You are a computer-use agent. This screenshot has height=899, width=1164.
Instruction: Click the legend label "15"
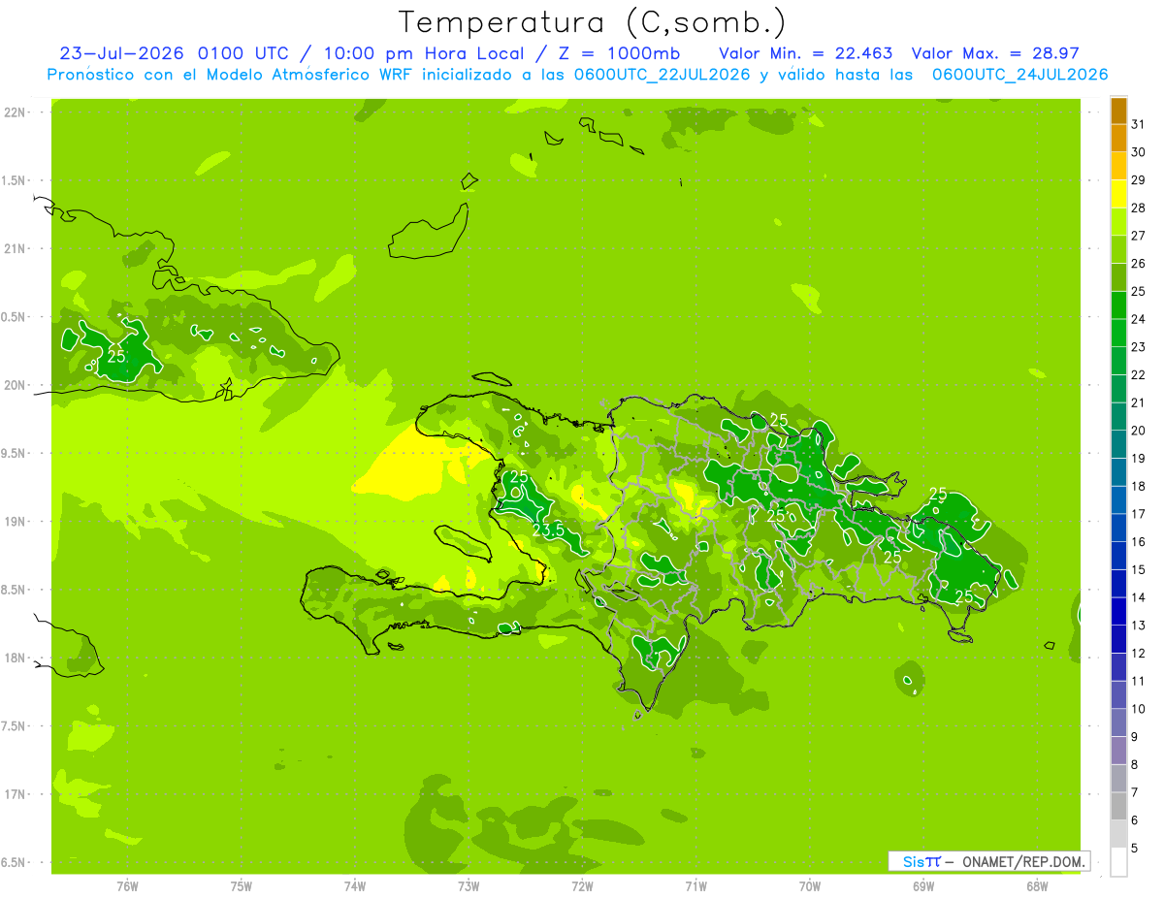1139,569
